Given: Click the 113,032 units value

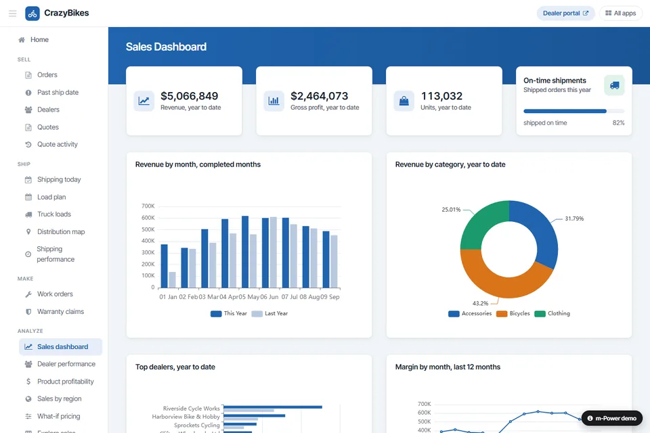Looking at the screenshot, I should [x=441, y=96].
